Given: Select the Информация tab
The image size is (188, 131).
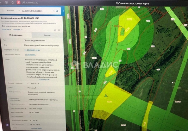Looking at the screenshot, I should [16, 35].
